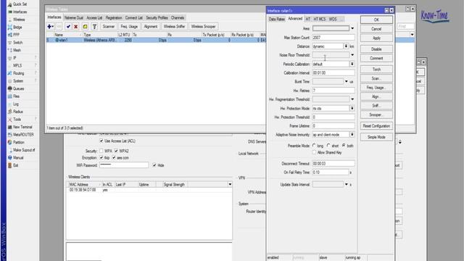The height and width of the screenshot is (261, 464).
Task: Open Registration tab in Wireless Tables
Action: click(x=114, y=17)
